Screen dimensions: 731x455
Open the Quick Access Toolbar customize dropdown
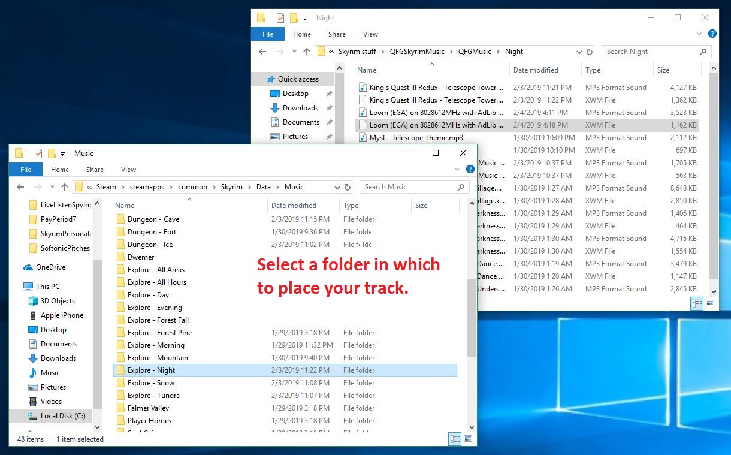click(x=62, y=153)
